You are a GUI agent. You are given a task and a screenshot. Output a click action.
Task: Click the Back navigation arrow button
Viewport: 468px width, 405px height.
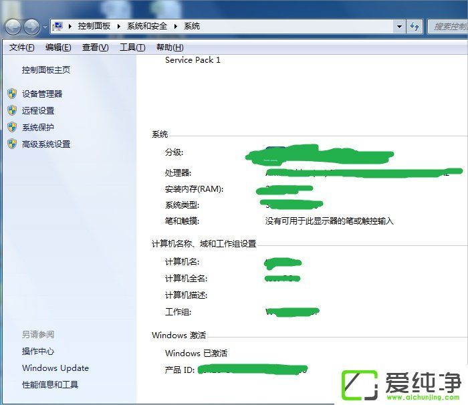click(x=13, y=27)
